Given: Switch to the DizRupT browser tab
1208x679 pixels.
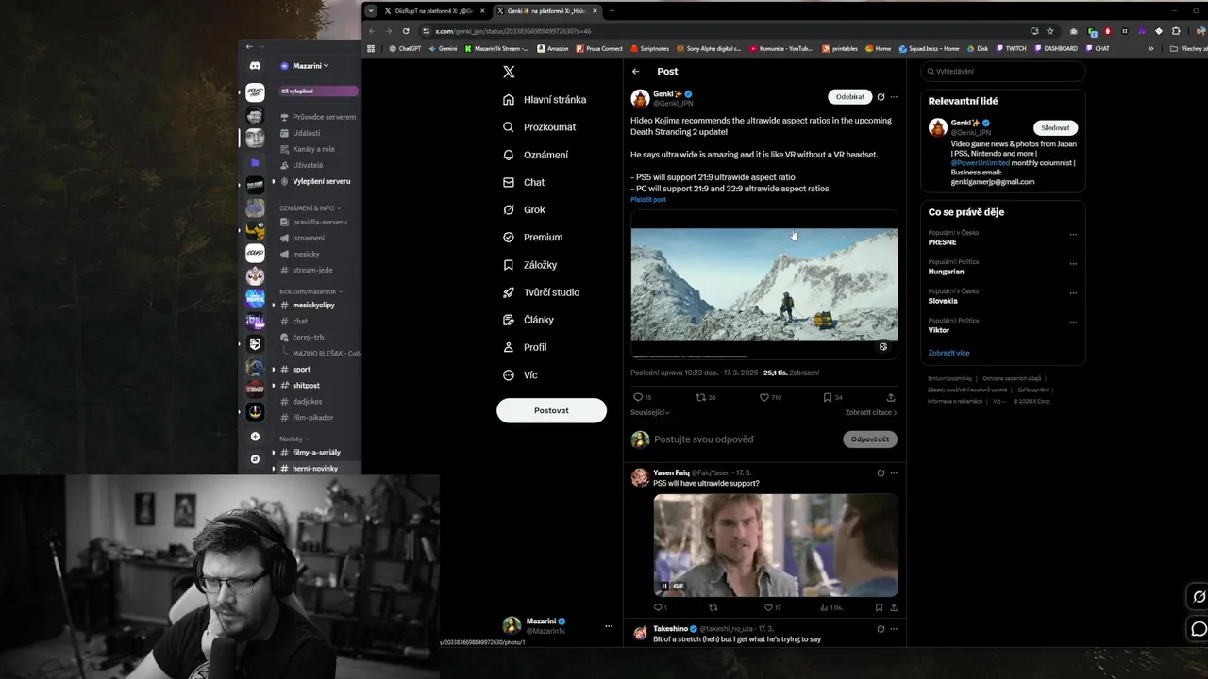Looking at the screenshot, I should (x=434, y=11).
